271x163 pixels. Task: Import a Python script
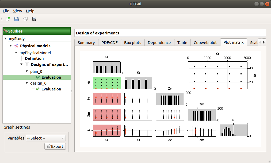tap(25, 19)
